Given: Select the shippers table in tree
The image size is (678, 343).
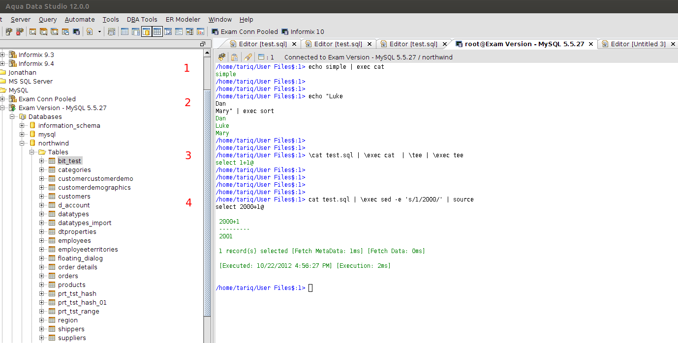Looking at the screenshot, I should [x=71, y=329].
